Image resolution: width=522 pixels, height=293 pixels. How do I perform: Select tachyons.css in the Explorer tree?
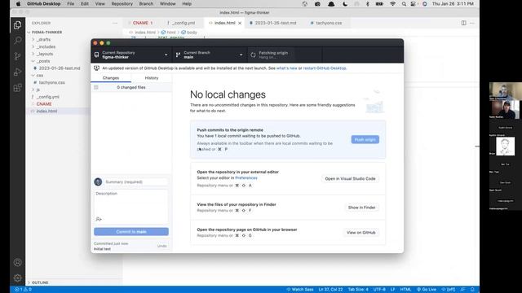tap(51, 82)
